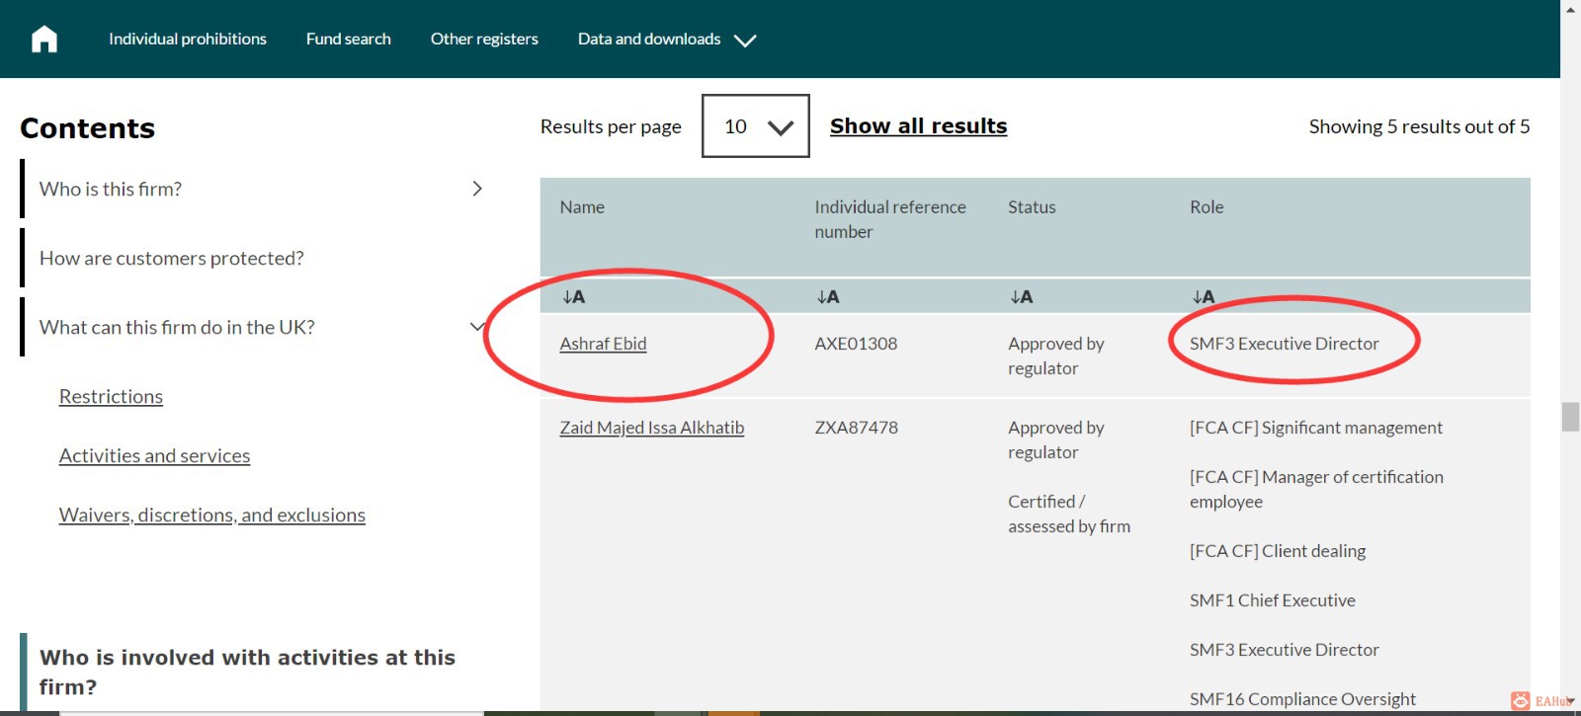1581x716 pixels.
Task: Open 'How are customers protected?' section
Action: click(x=172, y=258)
